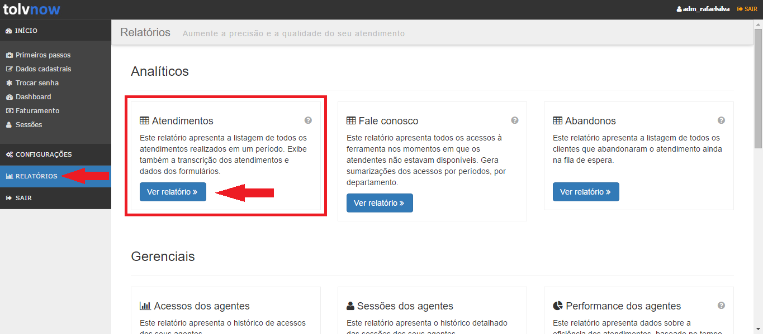Click the help icon on Fale conosco card
This screenshot has width=763, height=334.
[x=515, y=120]
